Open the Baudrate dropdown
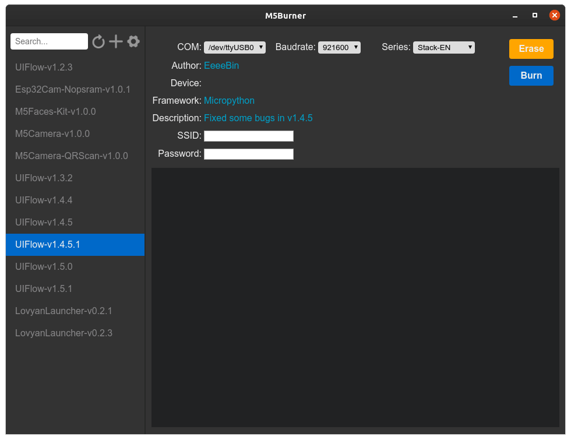 pos(339,47)
